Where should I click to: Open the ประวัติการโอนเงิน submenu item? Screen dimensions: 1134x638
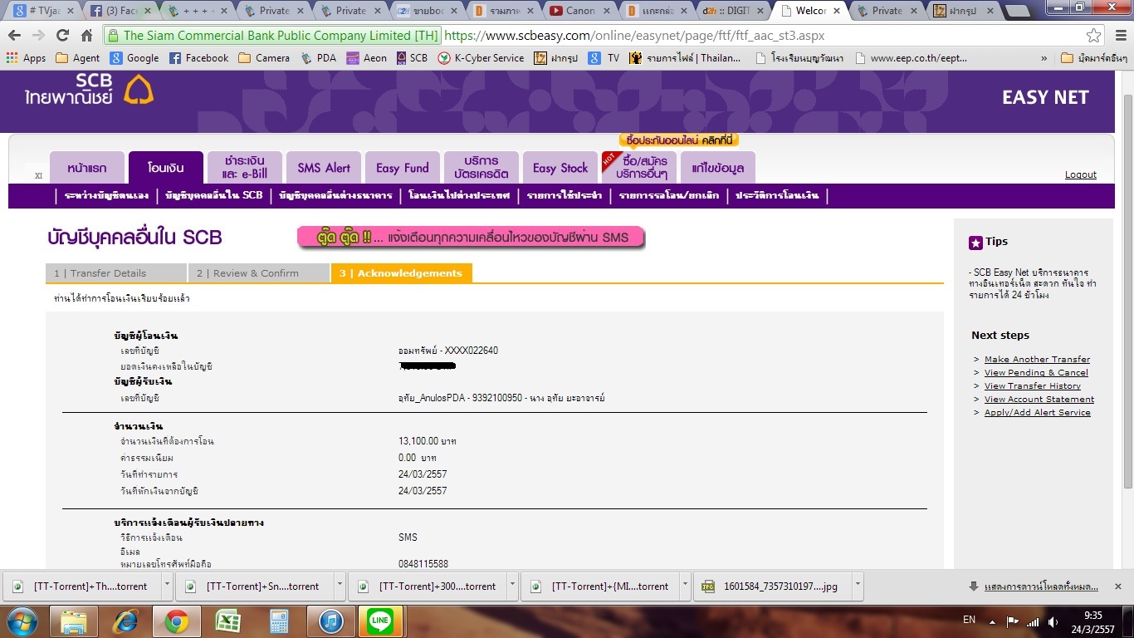pos(776,196)
